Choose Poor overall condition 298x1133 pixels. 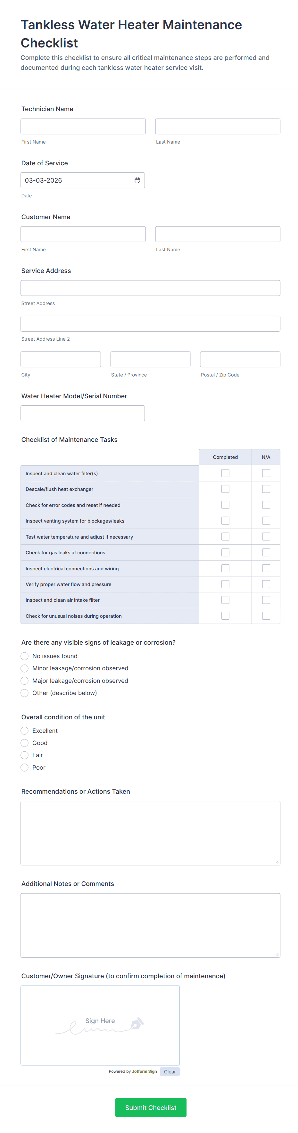[25, 767]
